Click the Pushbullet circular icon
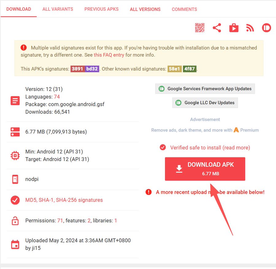 point(266,28)
